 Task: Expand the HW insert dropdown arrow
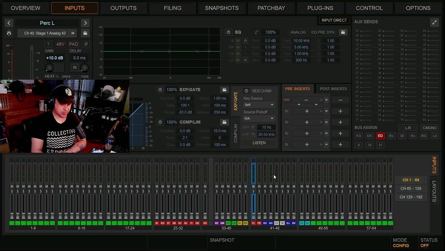tap(326, 100)
